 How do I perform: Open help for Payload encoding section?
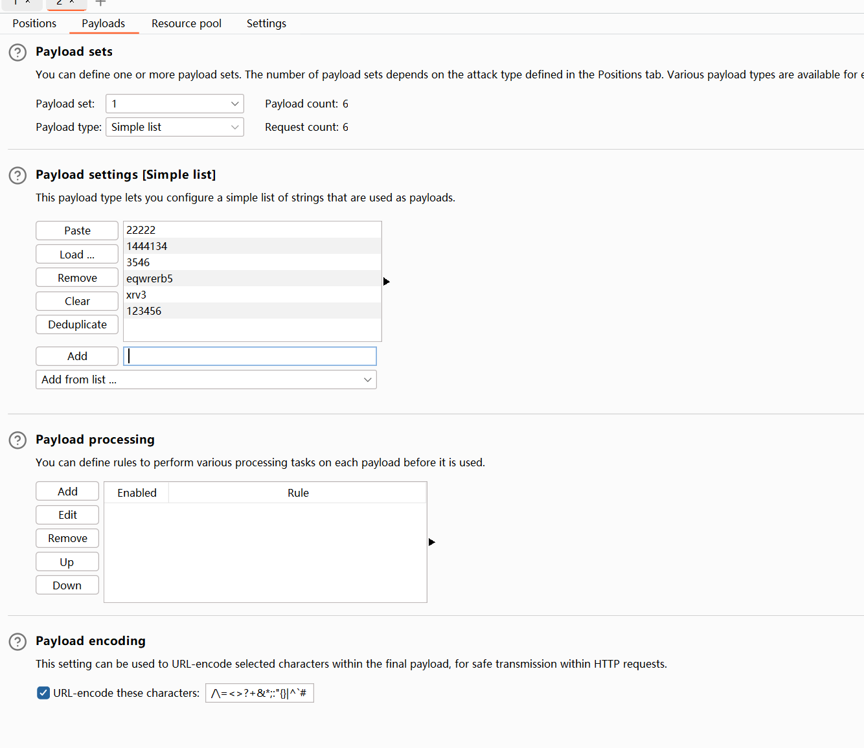(x=17, y=642)
